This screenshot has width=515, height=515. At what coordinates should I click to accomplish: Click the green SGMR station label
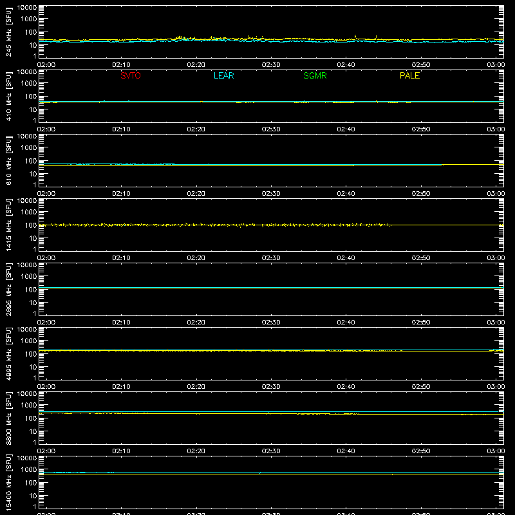[315, 75]
